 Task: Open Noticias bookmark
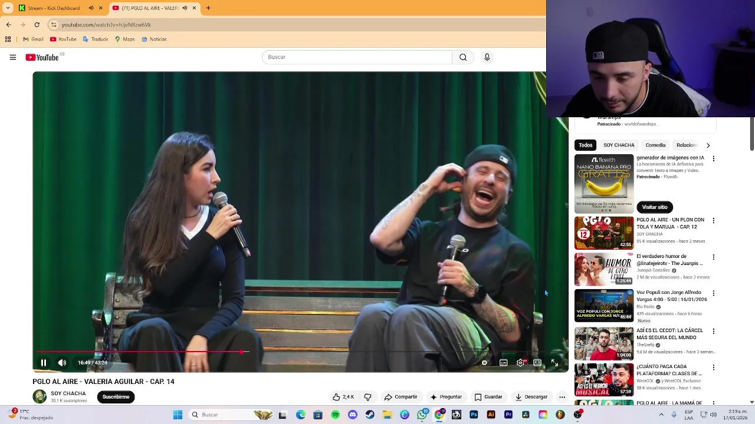pyautogui.click(x=154, y=39)
